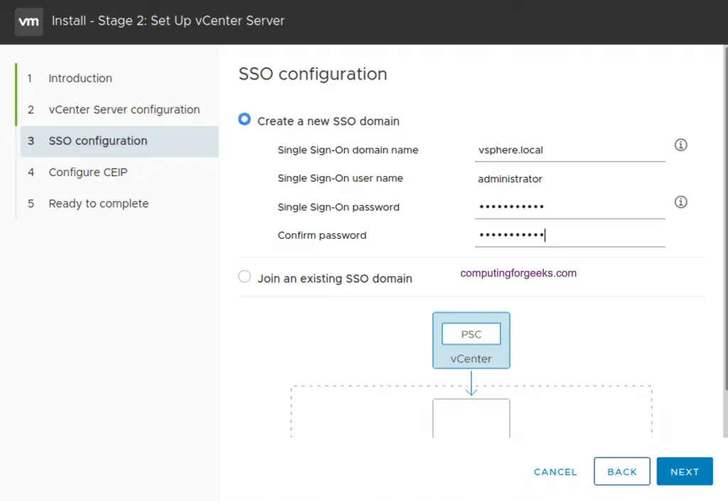Select Create a new SSO domain option

click(245, 119)
